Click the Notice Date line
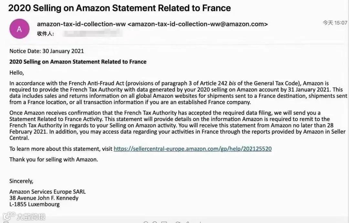Image resolution: width=349 pixels, height=223 pixels. pos(47,51)
